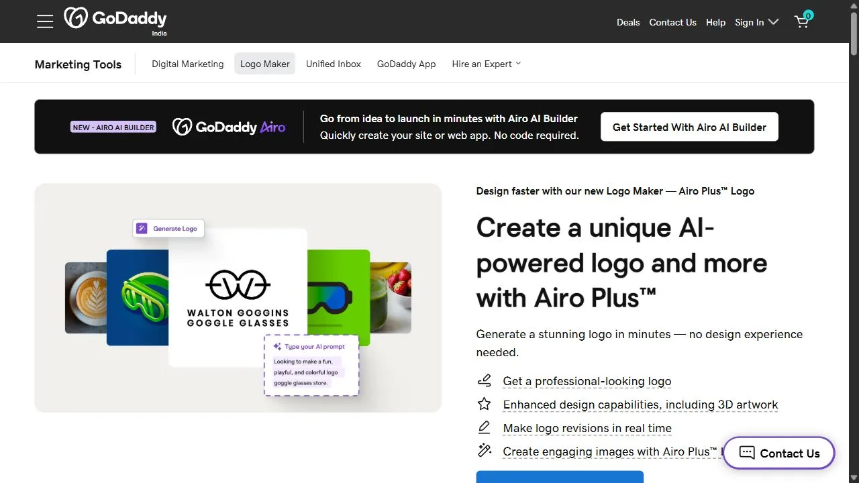This screenshot has height=483, width=859.
Task: Open the GoDaddy App tab
Action: (407, 64)
